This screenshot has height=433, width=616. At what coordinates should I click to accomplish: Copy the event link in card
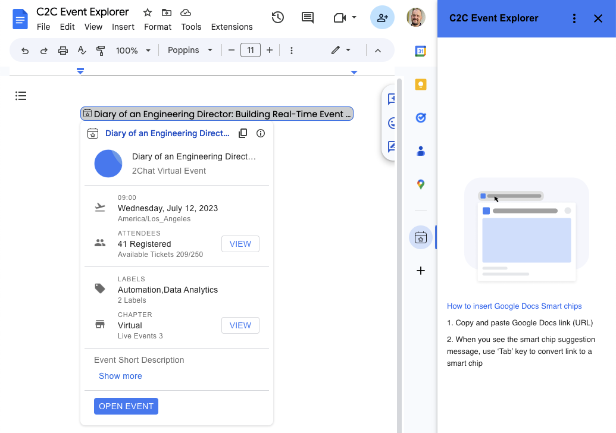click(x=243, y=133)
